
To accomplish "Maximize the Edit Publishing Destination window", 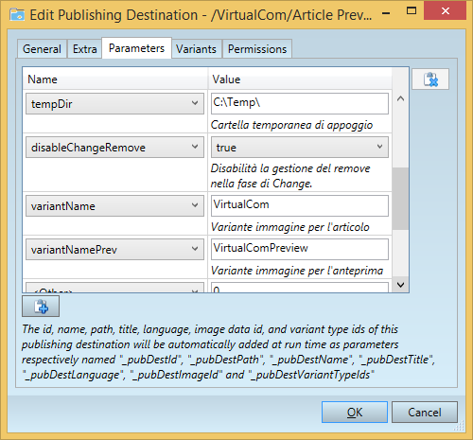I will (x=412, y=11).
